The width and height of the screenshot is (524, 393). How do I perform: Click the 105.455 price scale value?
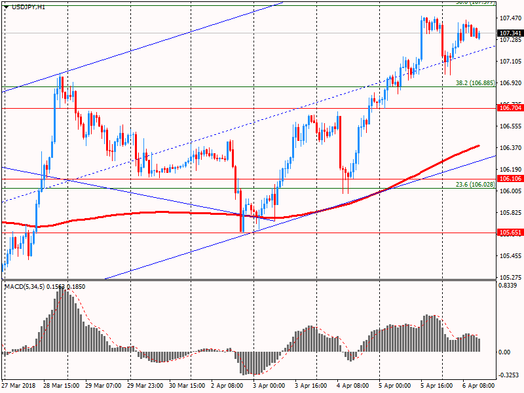(510, 256)
